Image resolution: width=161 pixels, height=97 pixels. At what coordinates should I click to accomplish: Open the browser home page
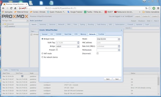(15, 8)
